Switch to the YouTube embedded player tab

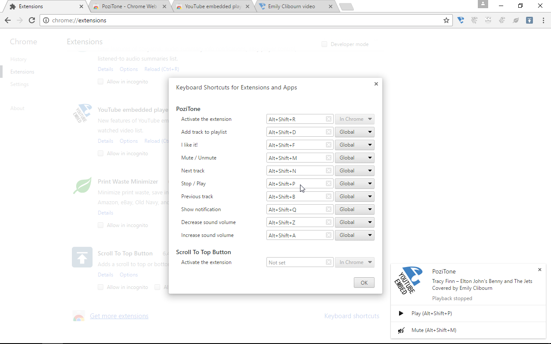[213, 6]
